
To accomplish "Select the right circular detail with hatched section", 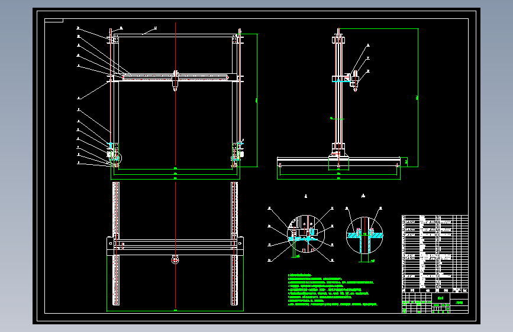I will click(x=364, y=235).
